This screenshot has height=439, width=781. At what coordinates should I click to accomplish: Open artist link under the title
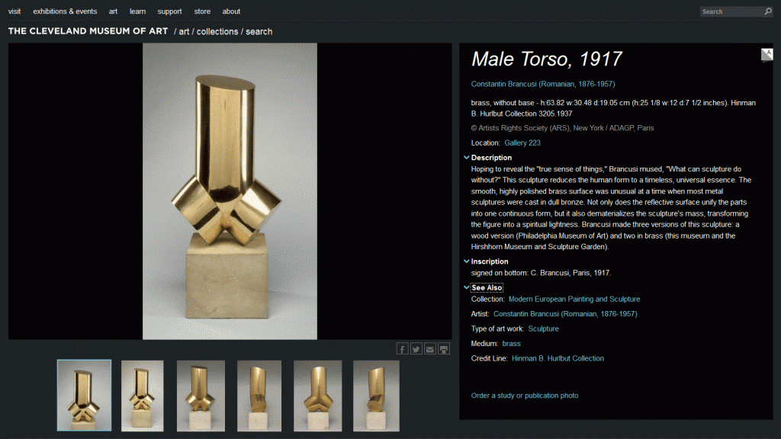(543, 84)
